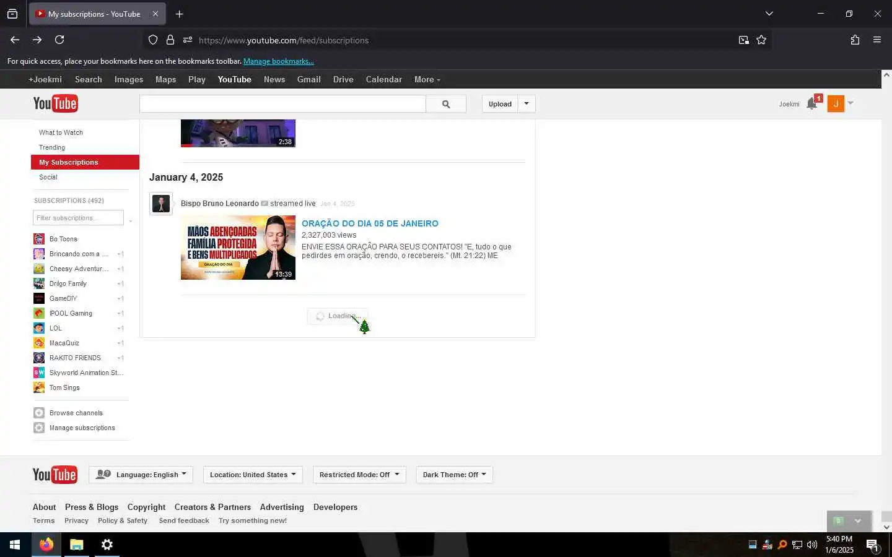
Task: Open Bo Toons channel icon
Action: (x=39, y=239)
